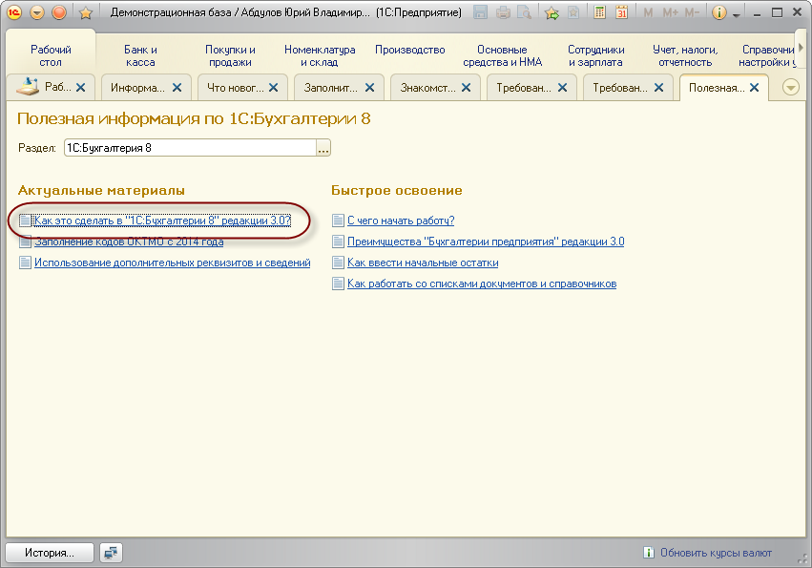This screenshot has height=568, width=812.
Task: Open the Банк и касса section
Action: 140,56
